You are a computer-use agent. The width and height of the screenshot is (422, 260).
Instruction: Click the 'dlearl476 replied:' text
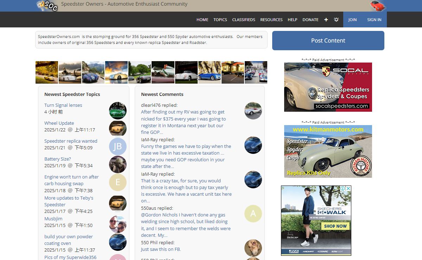159,105
